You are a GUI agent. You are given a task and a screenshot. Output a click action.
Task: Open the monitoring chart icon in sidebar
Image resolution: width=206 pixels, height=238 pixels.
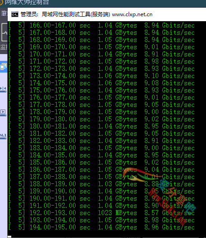4,32
